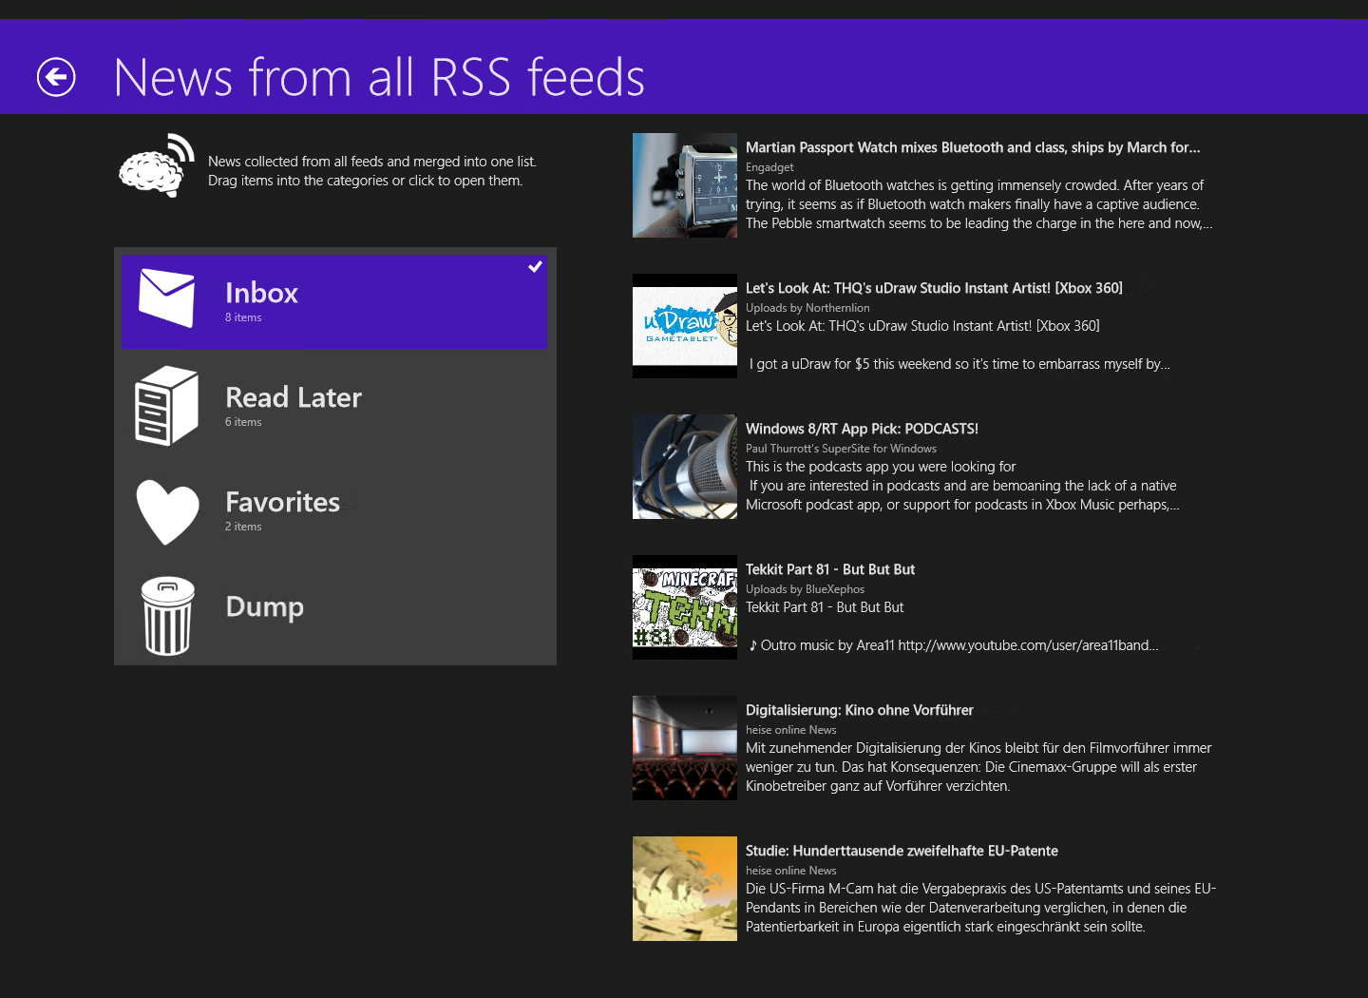The height and width of the screenshot is (998, 1368).
Task: Open Let's Look At uDraw Studio headline
Action: (934, 288)
